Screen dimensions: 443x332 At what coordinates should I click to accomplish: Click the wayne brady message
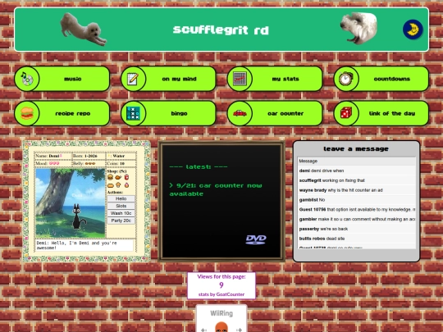(357, 190)
